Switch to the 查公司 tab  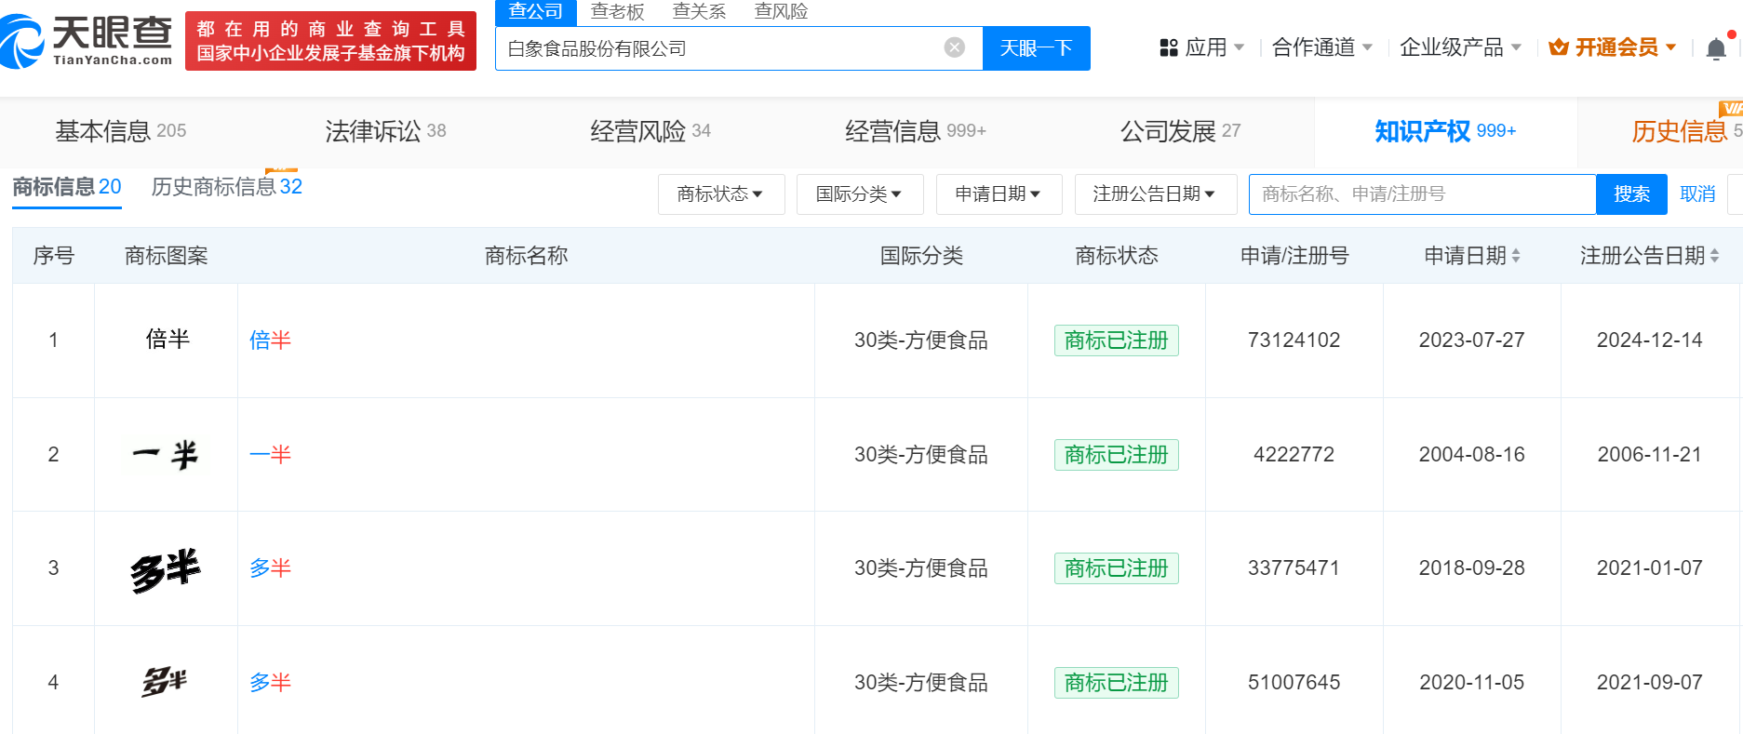click(536, 12)
